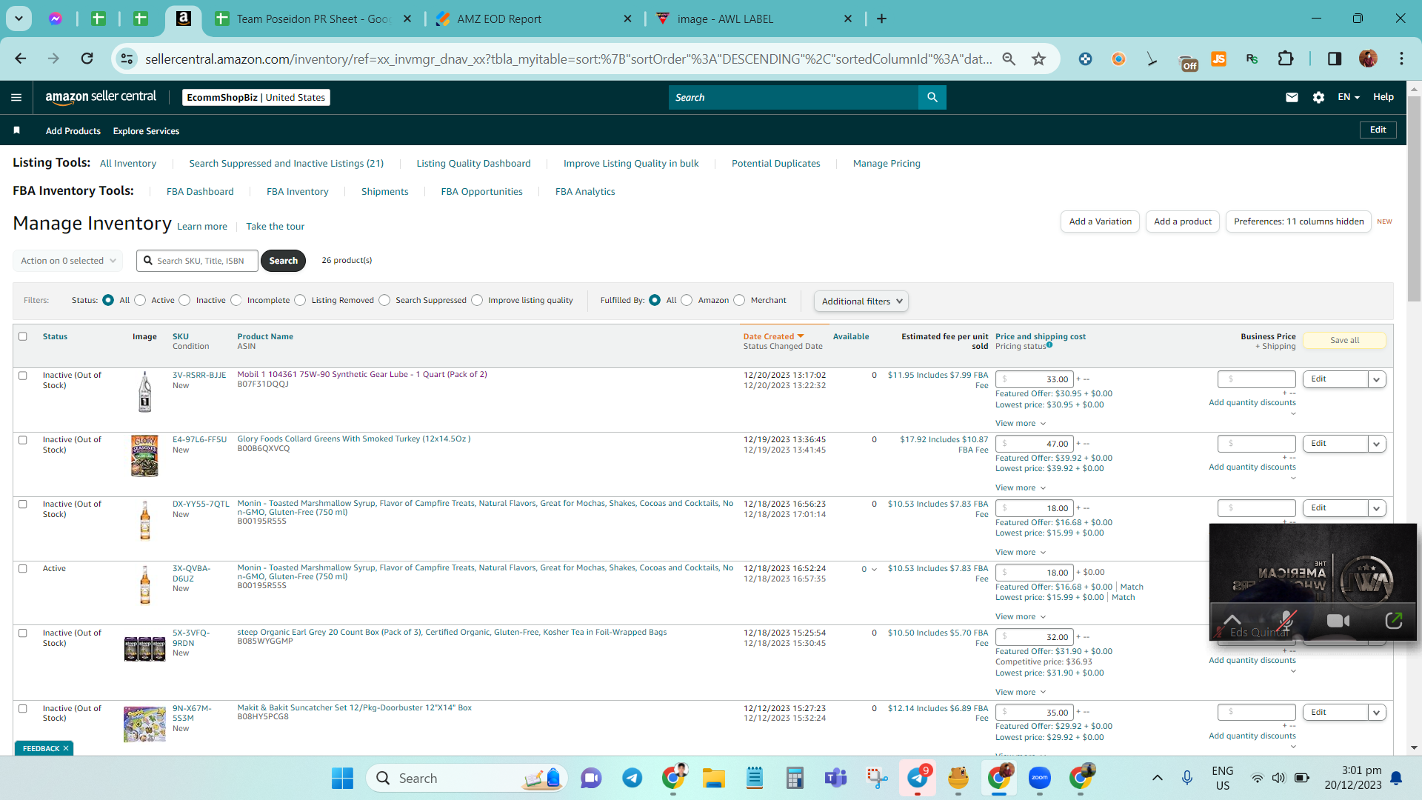This screenshot has height=800, width=1422.
Task: Click the Glory Foods Collard Greens product thumbnail
Action: click(144, 456)
